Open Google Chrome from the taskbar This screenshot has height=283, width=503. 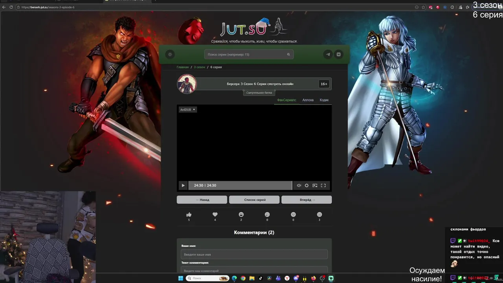click(x=243, y=278)
